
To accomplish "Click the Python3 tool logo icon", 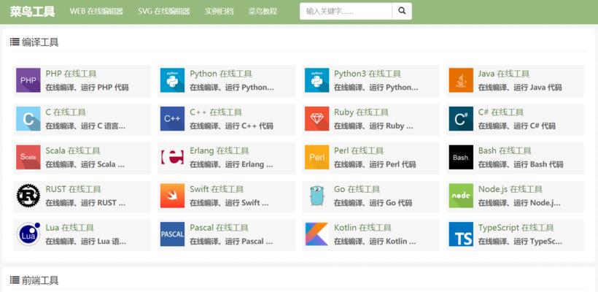I will pos(317,80).
